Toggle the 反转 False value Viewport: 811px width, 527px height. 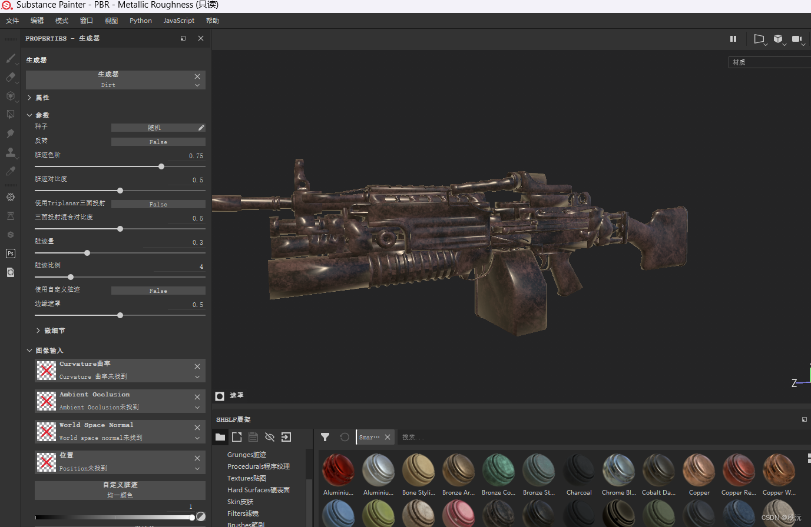(158, 142)
